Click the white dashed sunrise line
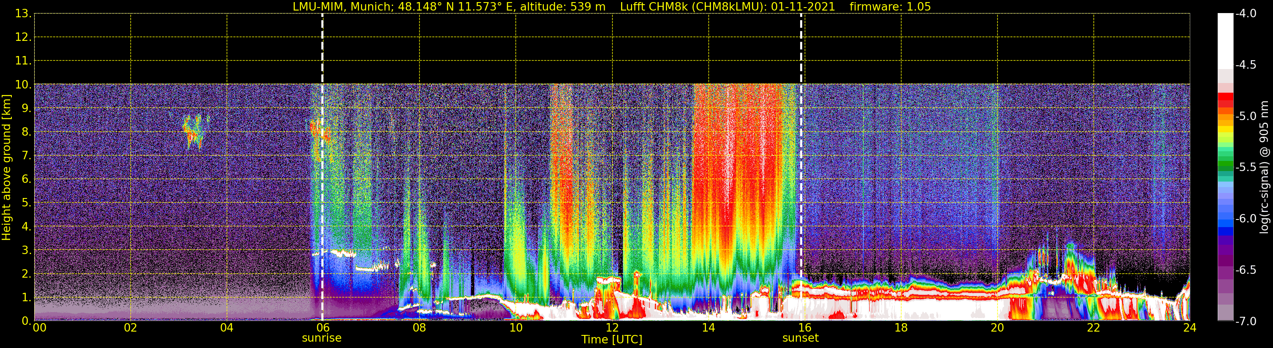The image size is (1273, 348). click(322, 167)
